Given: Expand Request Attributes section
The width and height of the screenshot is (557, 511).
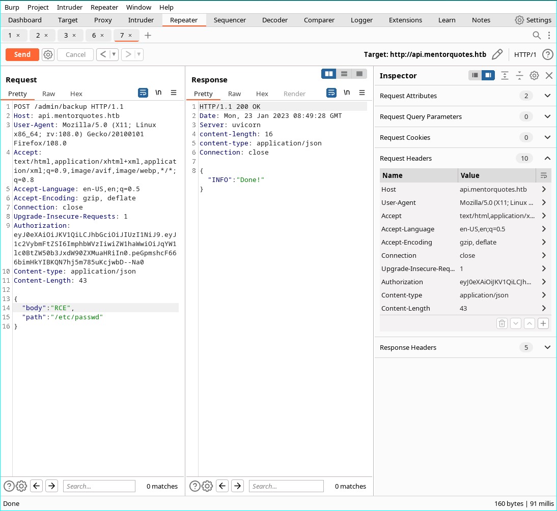Looking at the screenshot, I should [x=547, y=96].
